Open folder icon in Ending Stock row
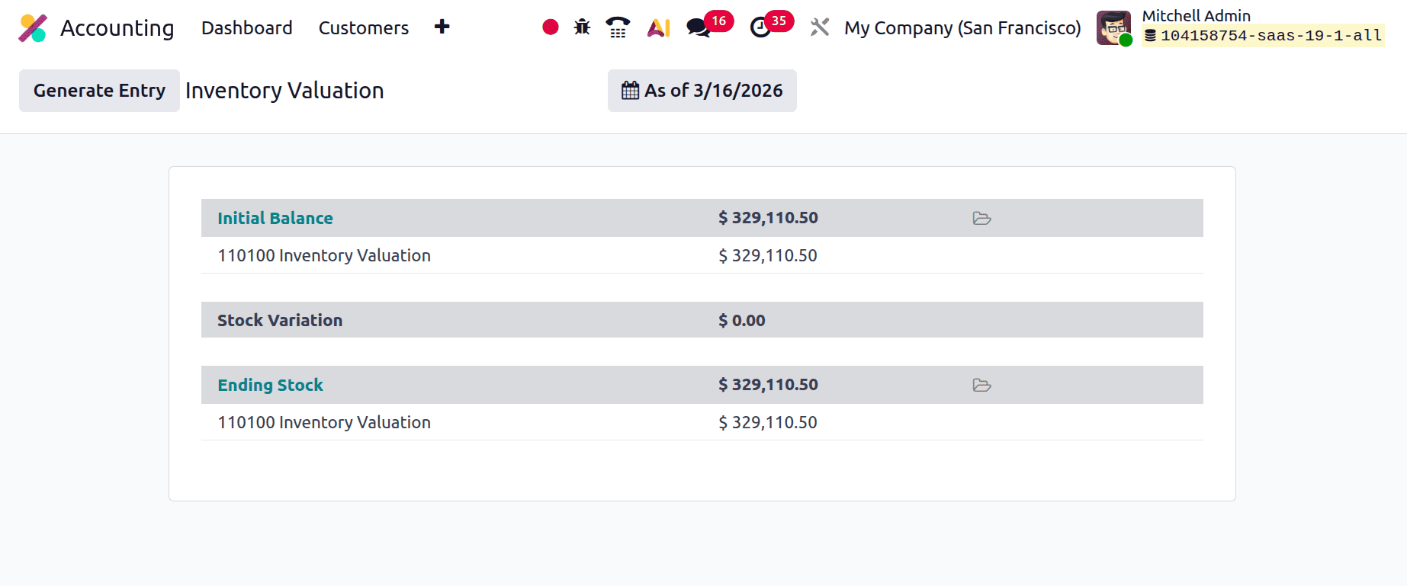Screen dimensions: 1407x586 click(x=981, y=386)
